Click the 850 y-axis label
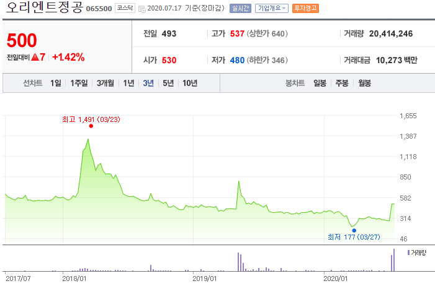The width and height of the screenshot is (435, 294). 405,177
